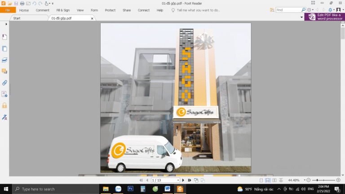Image resolution: width=345 pixels, height=194 pixels.
Task: Open the advanced folder search icon
Action: coord(272,10)
